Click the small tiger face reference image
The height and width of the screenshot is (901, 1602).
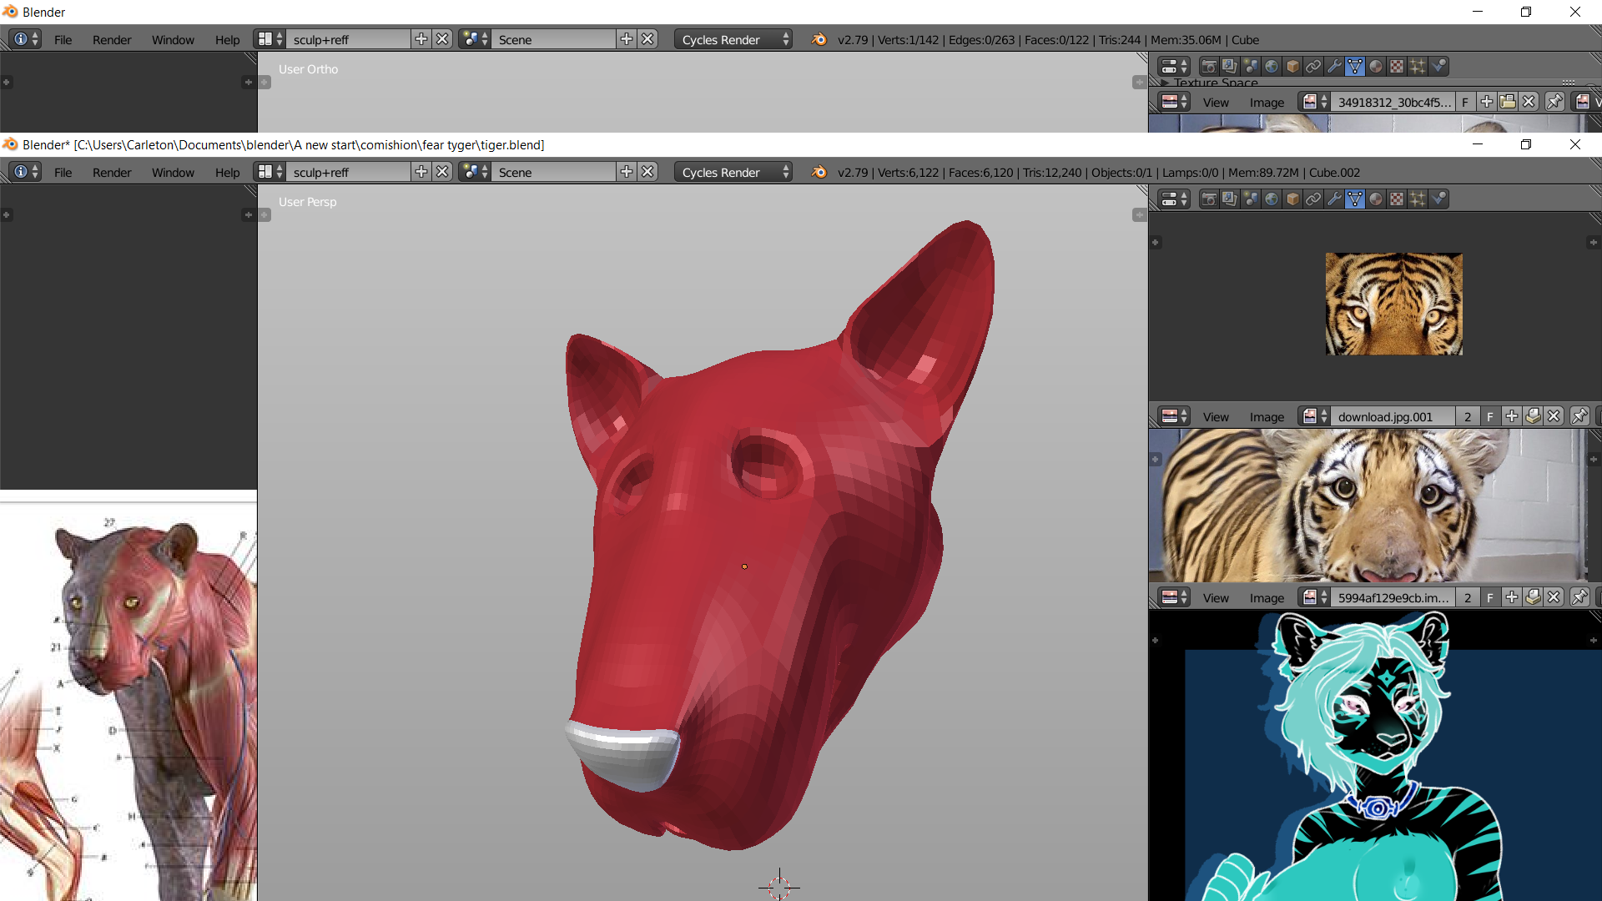coord(1393,304)
